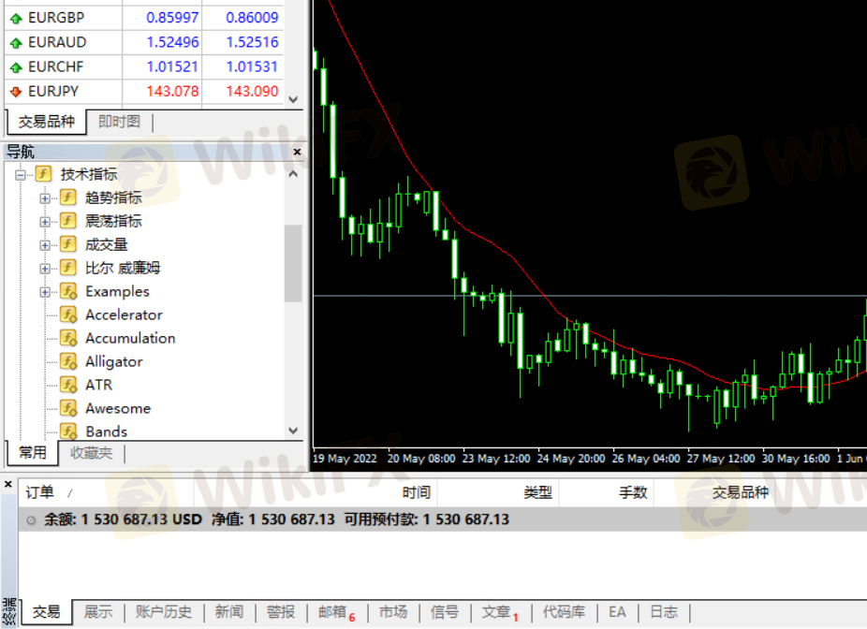Click the Accumulation indicator icon

pyautogui.click(x=68, y=338)
